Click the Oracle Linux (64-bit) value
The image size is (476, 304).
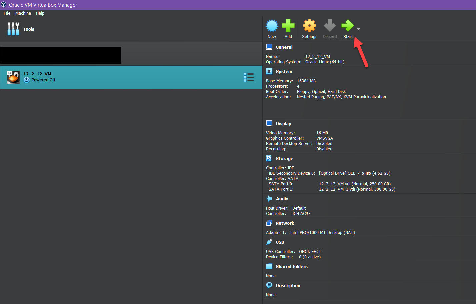[x=325, y=62]
